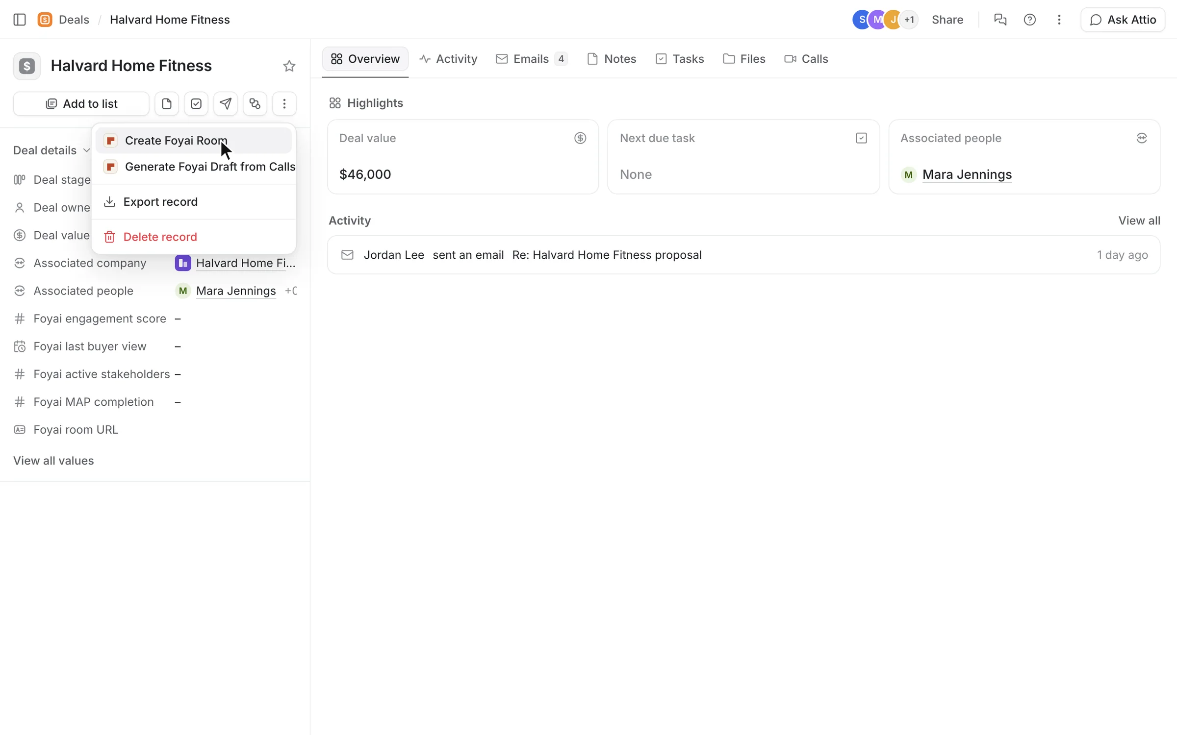Image resolution: width=1177 pixels, height=735 pixels.
Task: Open the Notes tab
Action: tap(612, 59)
